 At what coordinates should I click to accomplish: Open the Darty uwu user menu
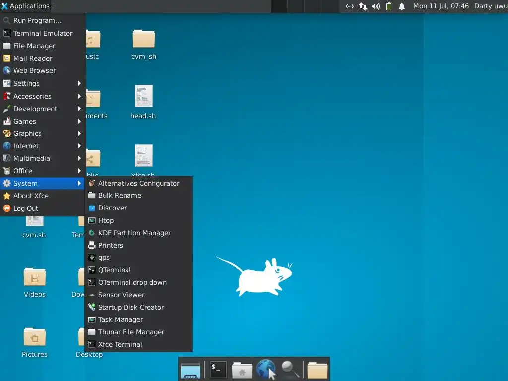(x=491, y=6)
